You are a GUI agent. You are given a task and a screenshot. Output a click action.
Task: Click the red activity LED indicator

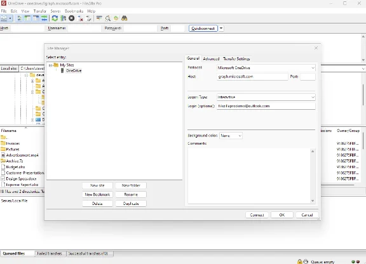point(358,261)
